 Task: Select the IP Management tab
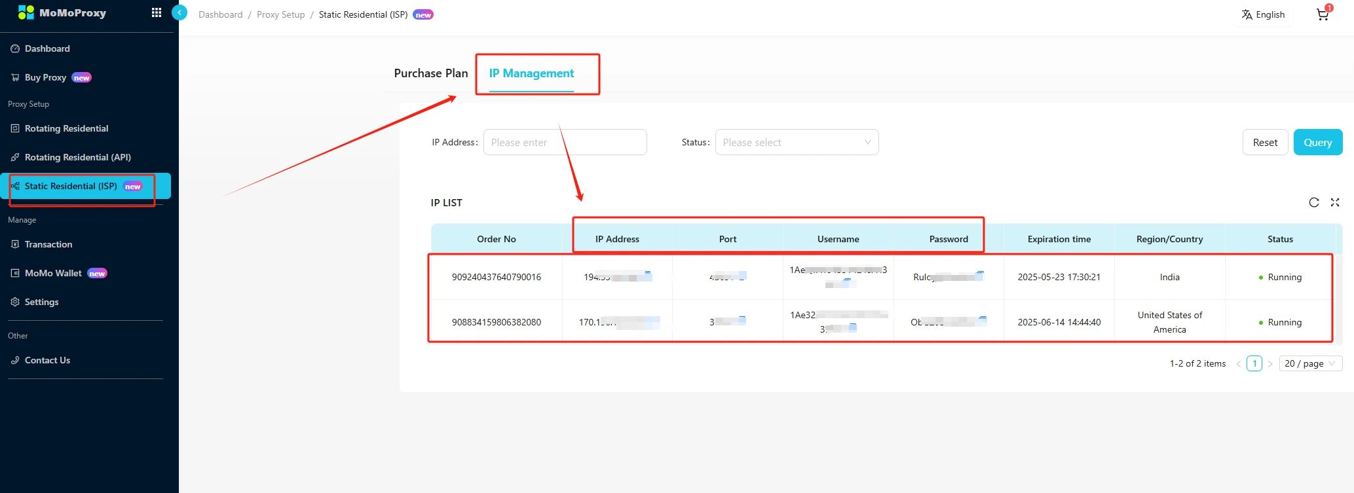pos(531,73)
